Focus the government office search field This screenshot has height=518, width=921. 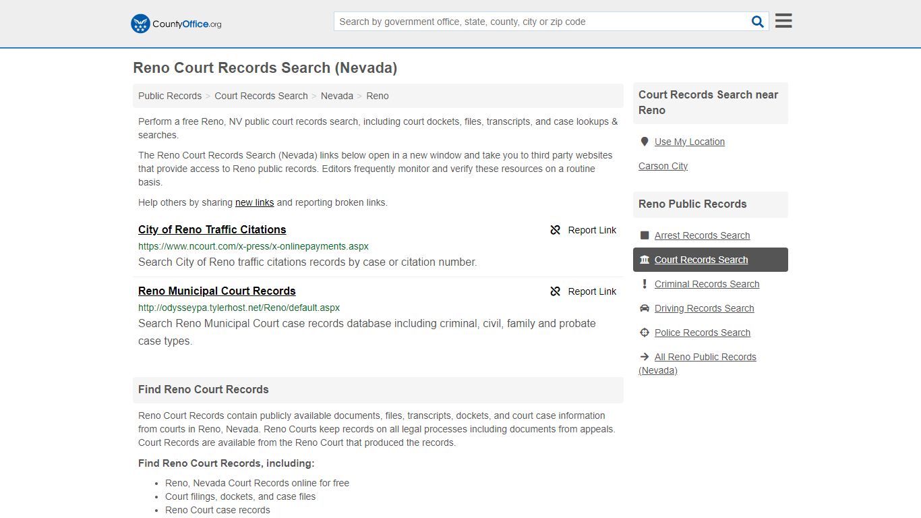point(542,22)
